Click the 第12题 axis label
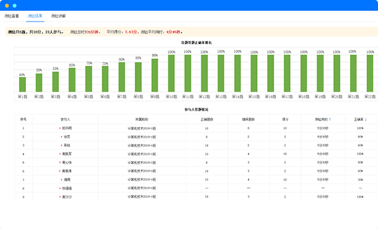 click(205, 97)
